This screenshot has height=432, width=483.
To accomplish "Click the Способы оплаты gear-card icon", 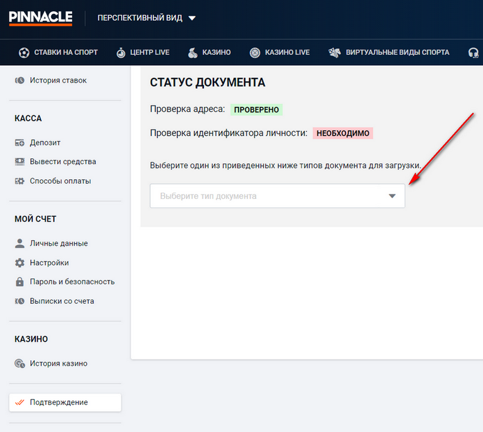I will [20, 181].
